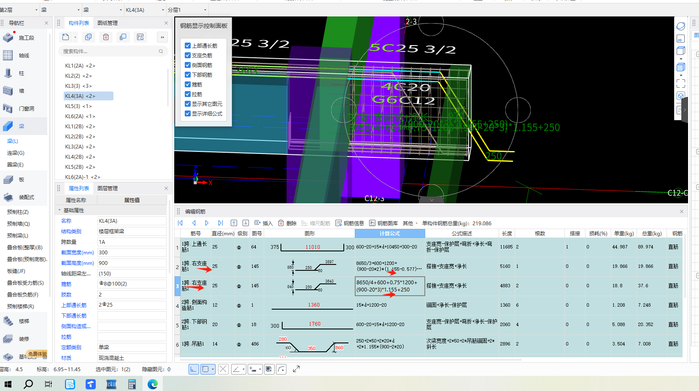The height and width of the screenshot is (391, 699).
Task: Open the 墙 (wall) category in navigation
Action: click(21, 91)
